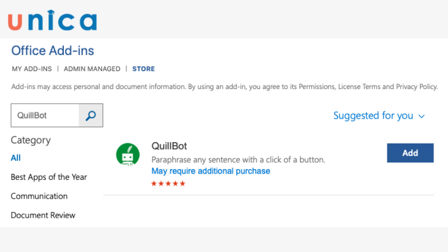Open the ADMIN MANAGED tab

point(92,69)
